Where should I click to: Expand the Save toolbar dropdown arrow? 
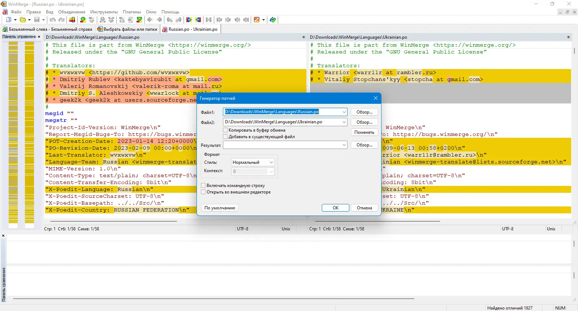[x=43, y=20]
